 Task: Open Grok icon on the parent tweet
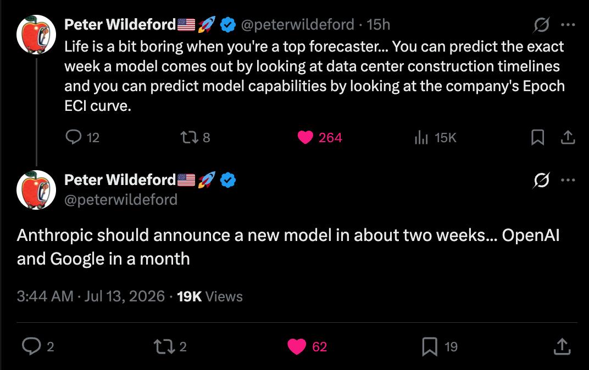(541, 25)
